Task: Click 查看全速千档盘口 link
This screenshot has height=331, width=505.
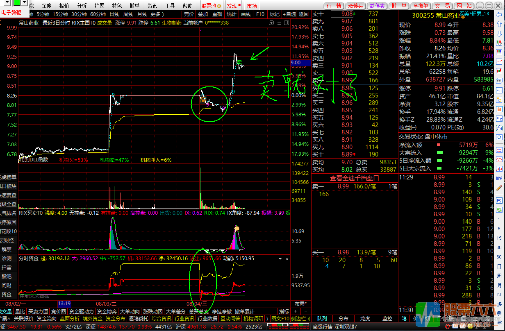Action: point(355,178)
